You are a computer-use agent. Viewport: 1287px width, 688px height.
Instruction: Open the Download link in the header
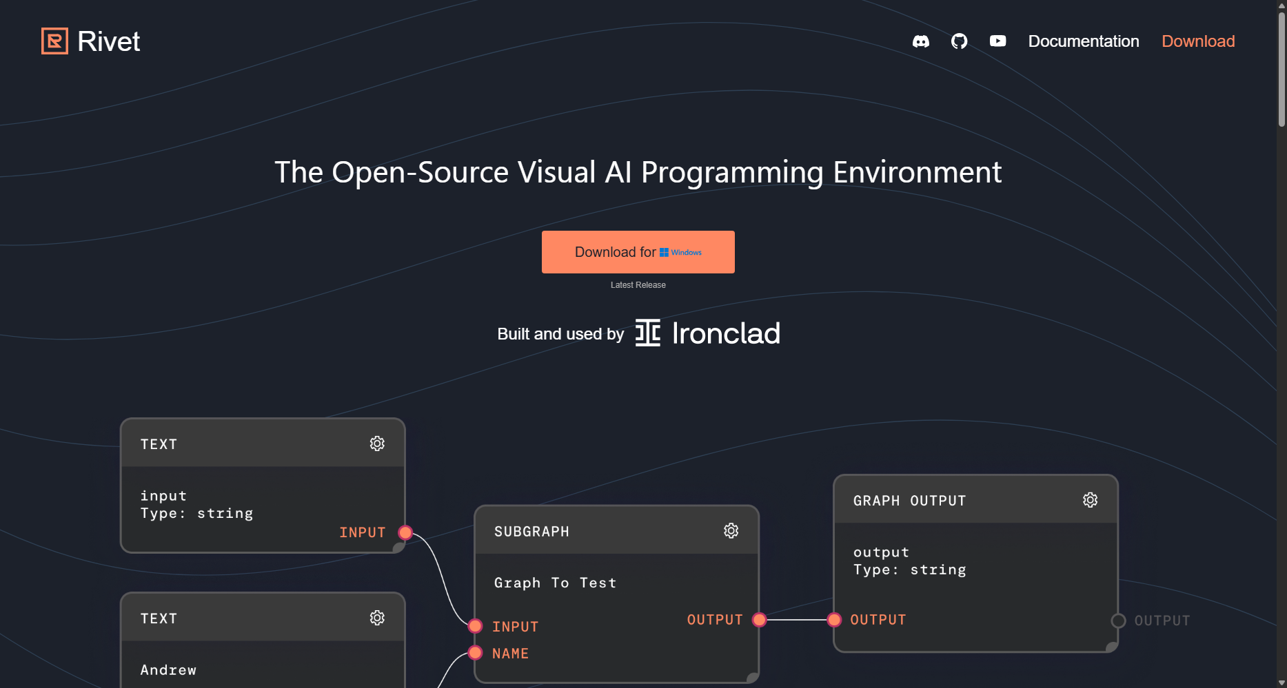[1198, 41]
